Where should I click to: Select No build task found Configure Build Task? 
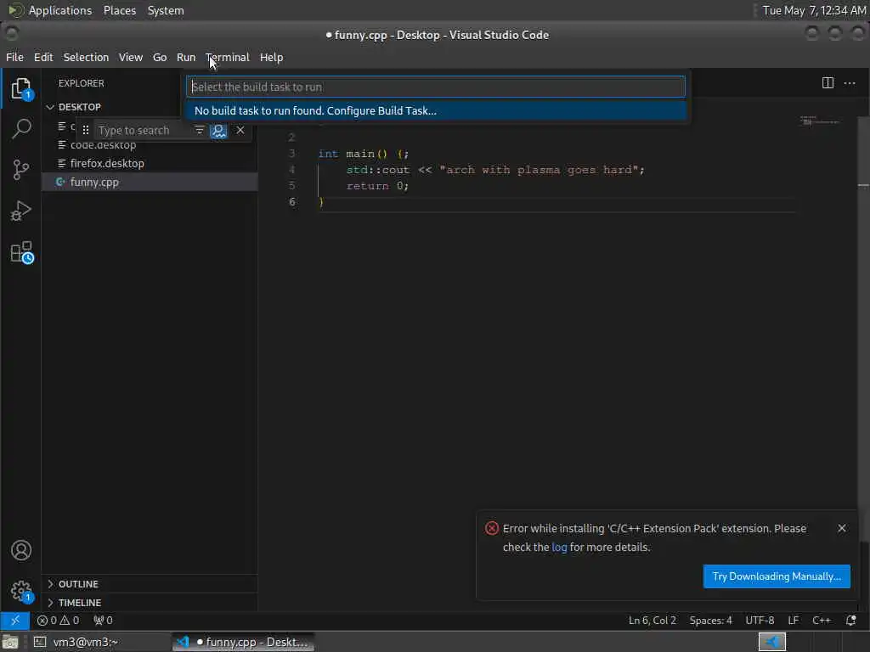(x=436, y=111)
